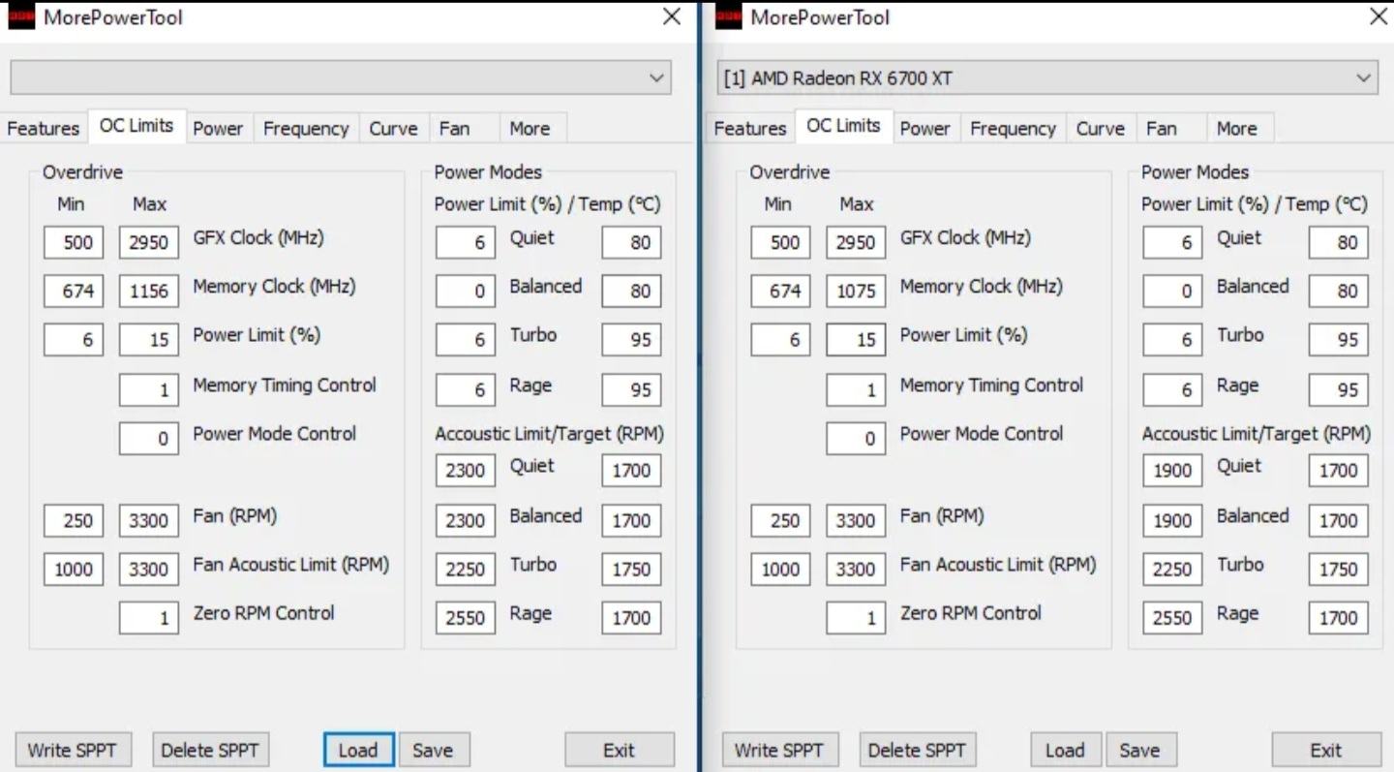Click Power Limit max field in left window
1394x772 pixels.
point(149,339)
